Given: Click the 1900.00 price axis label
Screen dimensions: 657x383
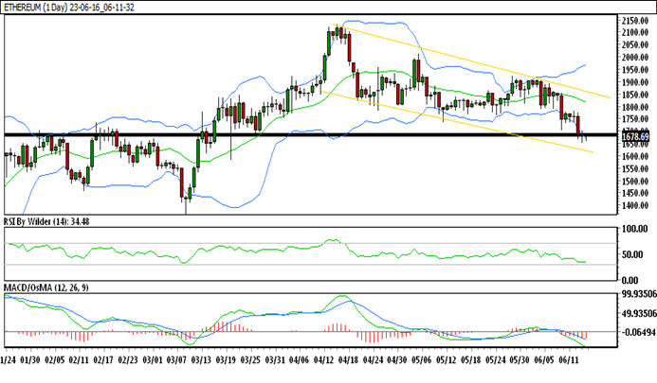Looking at the screenshot, I should [x=635, y=82].
